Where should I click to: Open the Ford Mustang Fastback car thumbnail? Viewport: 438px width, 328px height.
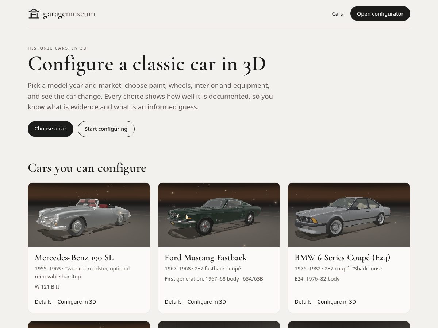[x=219, y=215]
